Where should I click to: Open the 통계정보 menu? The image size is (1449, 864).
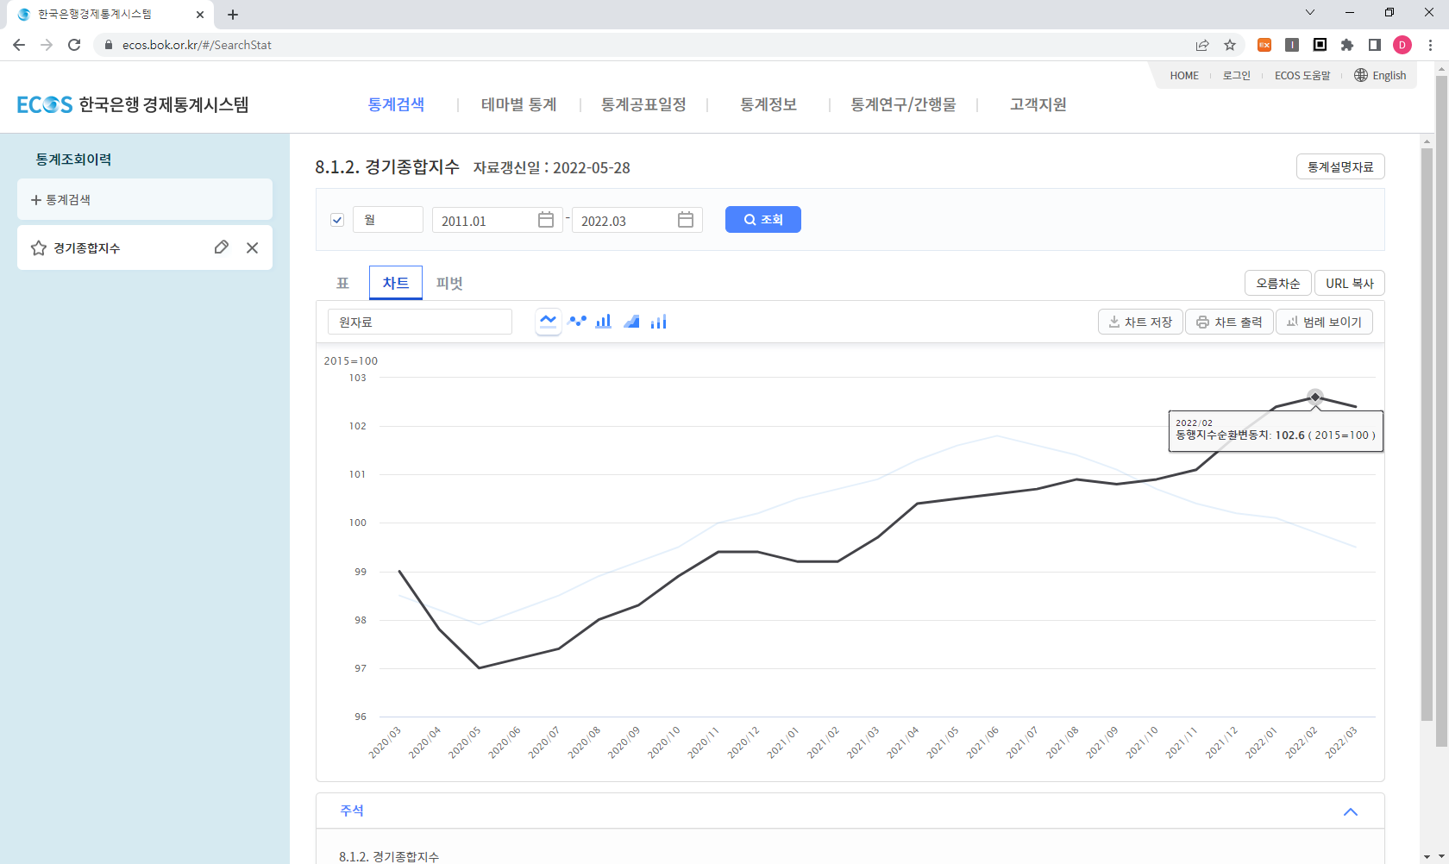tap(768, 104)
